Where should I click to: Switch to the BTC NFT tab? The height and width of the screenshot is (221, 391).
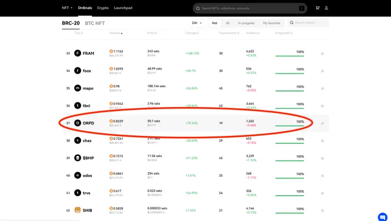pyautogui.click(x=95, y=23)
